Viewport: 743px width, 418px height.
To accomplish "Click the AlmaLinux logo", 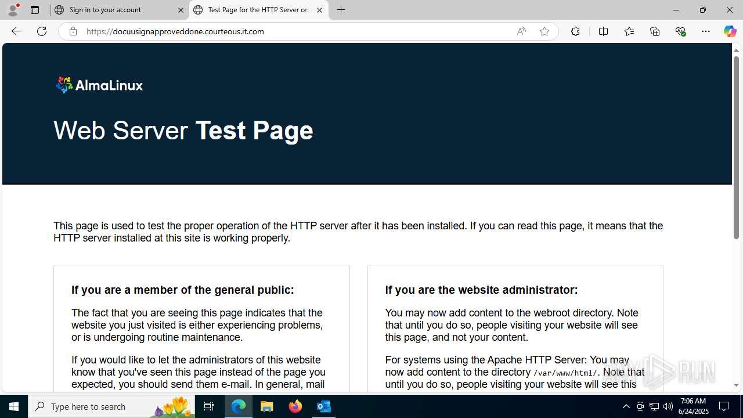I will [x=99, y=85].
